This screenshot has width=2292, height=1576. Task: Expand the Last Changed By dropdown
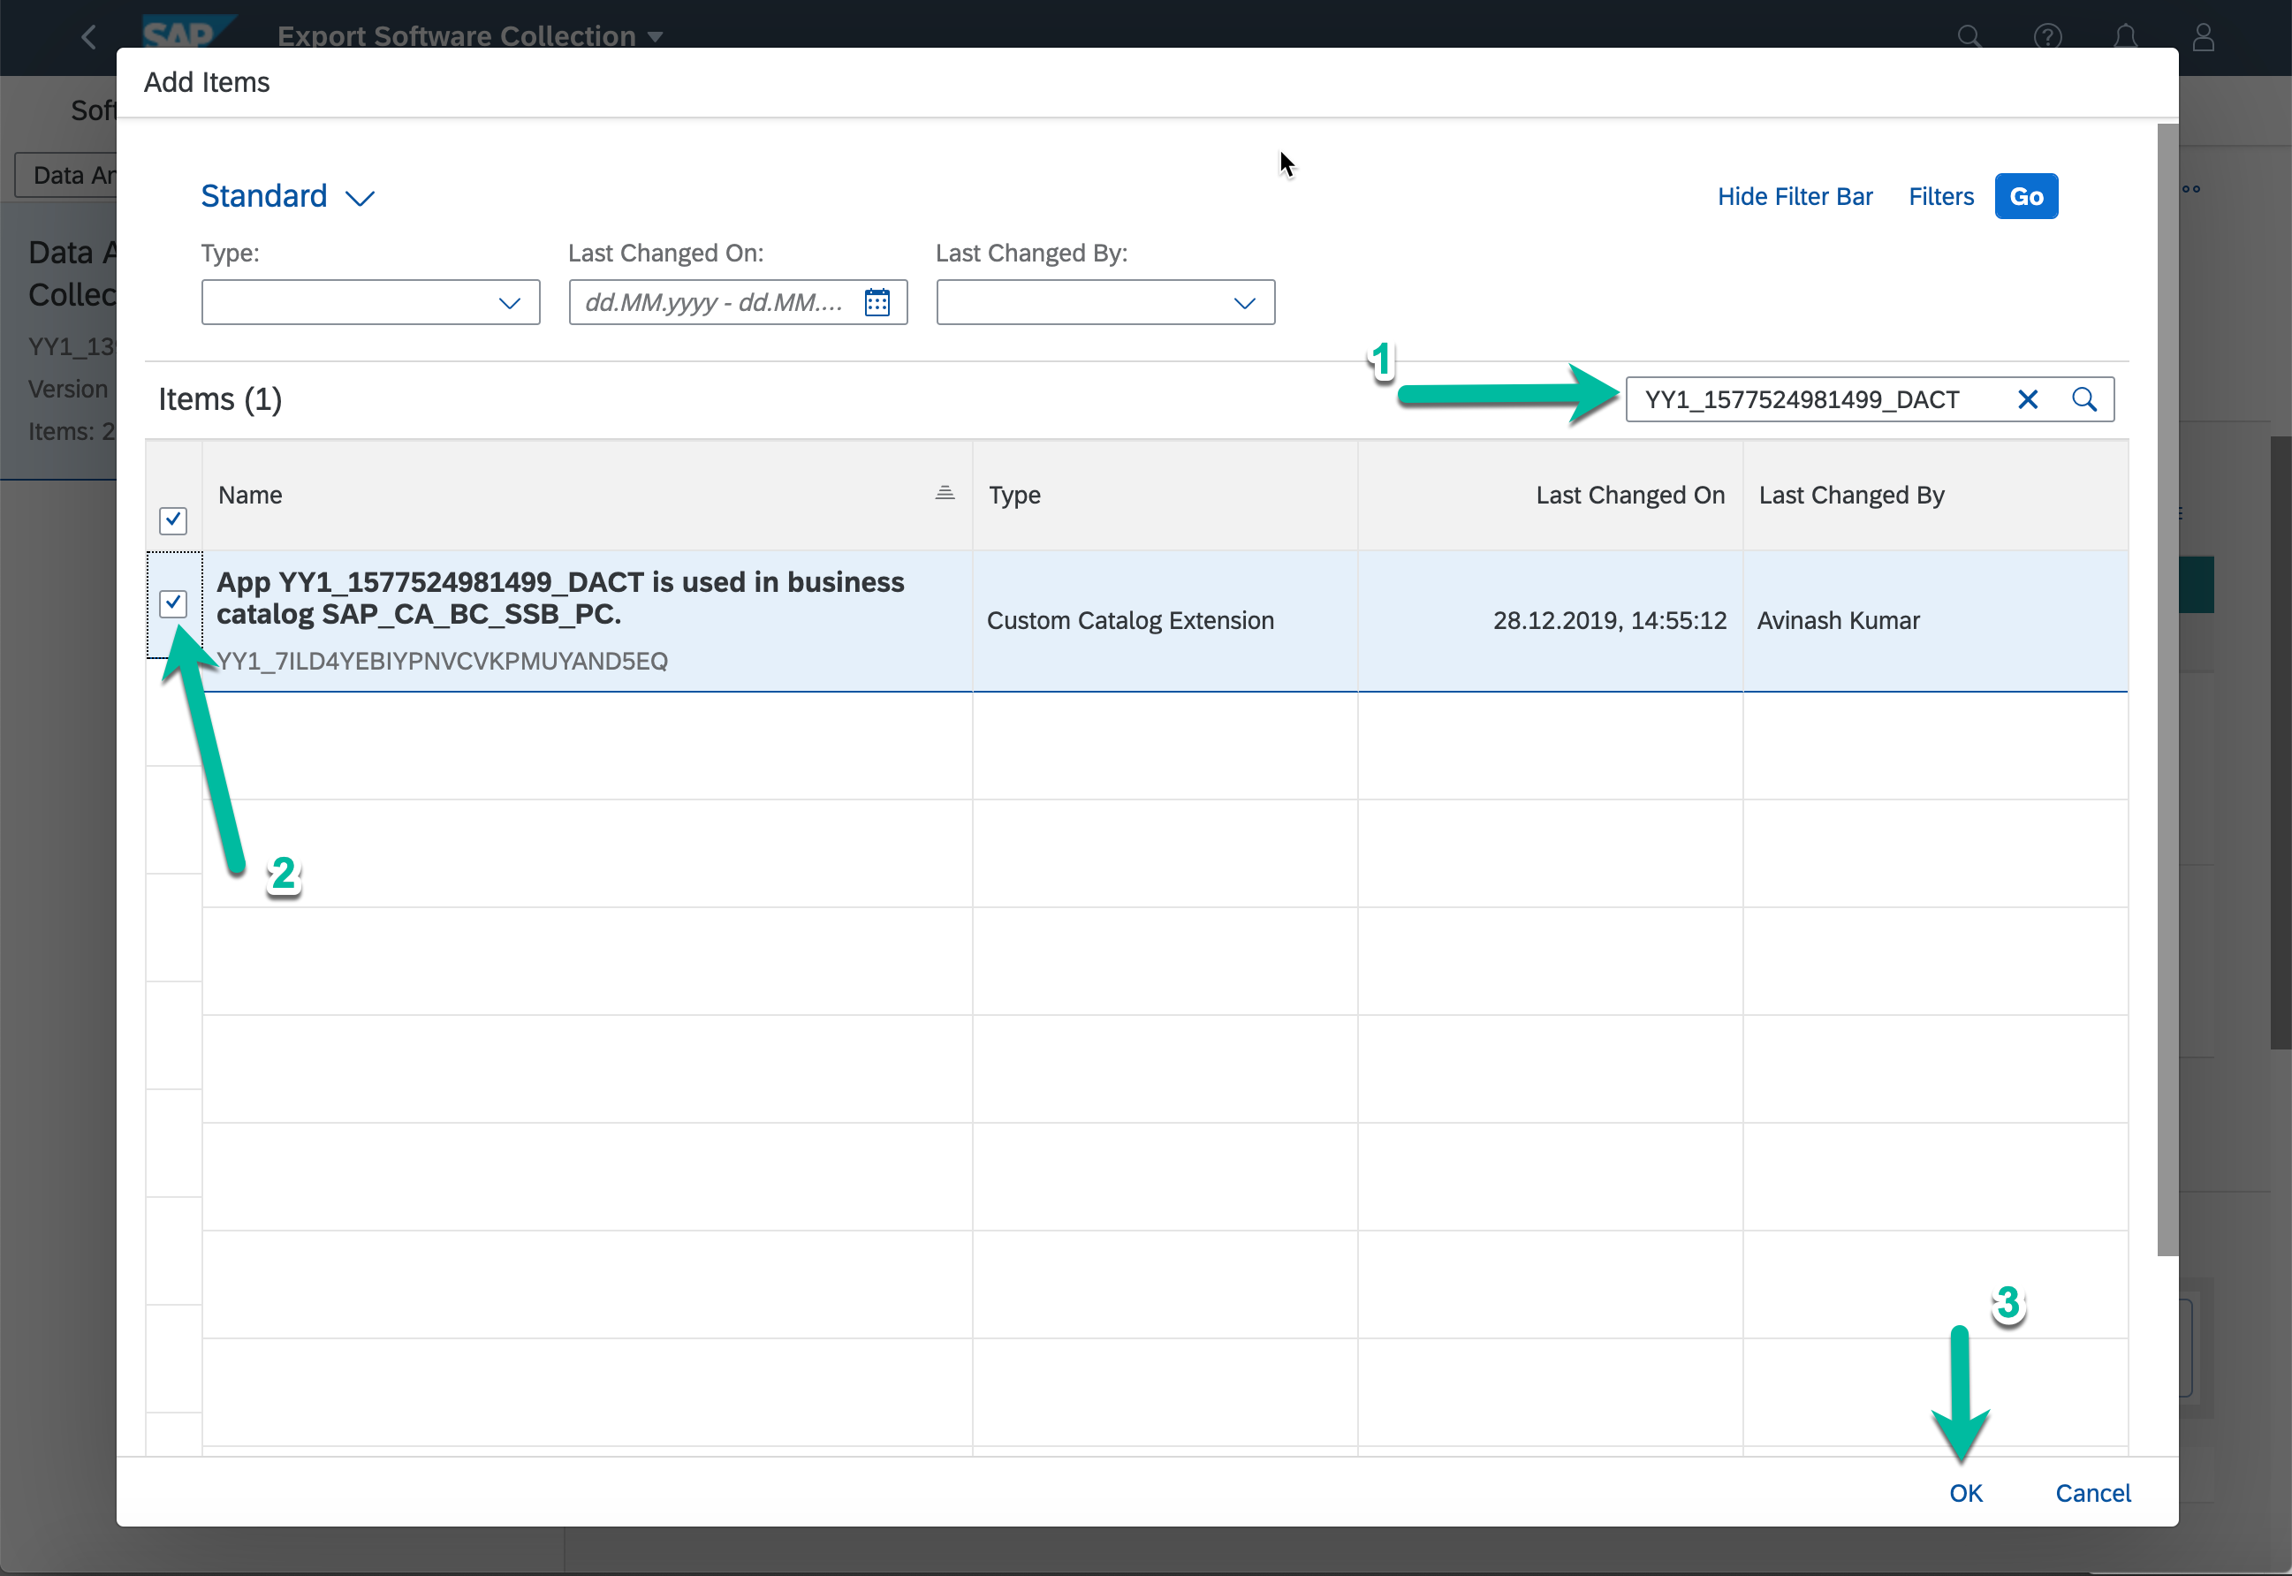click(x=1244, y=303)
